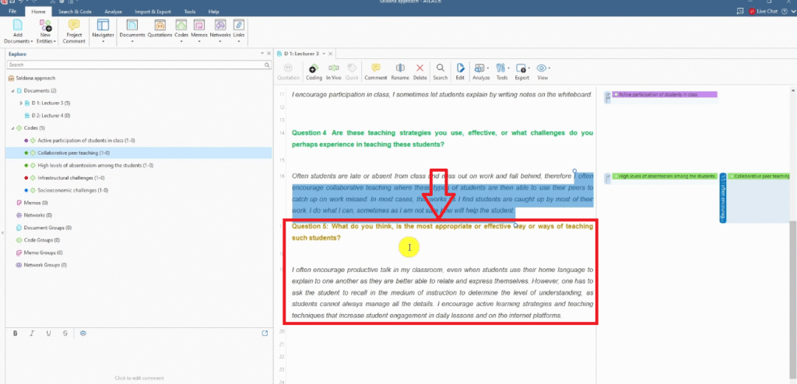Toggle bold formatting in comment editor
797x384 pixels.
point(15,333)
